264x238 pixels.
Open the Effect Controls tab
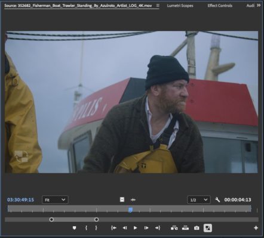tap(220, 5)
